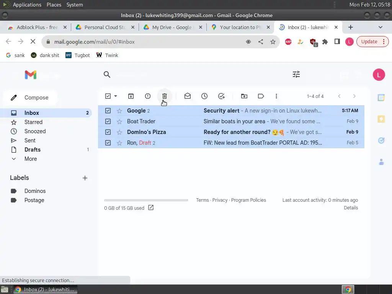
Task: Click the storage usage progress bar
Action: click(146, 200)
